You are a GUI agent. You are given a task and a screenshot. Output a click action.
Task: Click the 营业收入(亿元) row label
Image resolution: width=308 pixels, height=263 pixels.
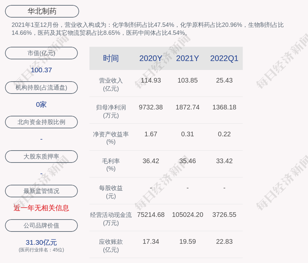point(111,85)
